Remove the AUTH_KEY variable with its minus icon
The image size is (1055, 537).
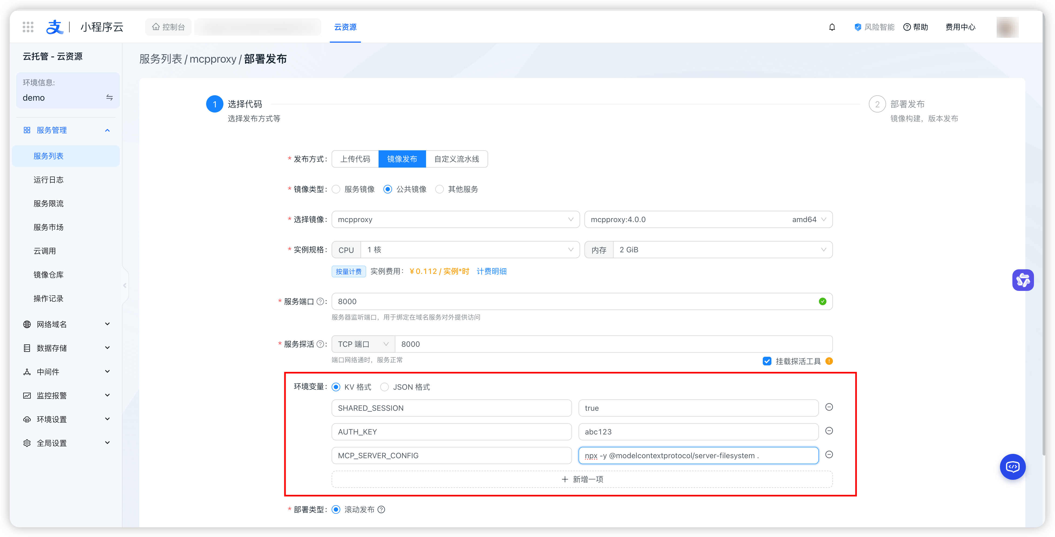pyautogui.click(x=829, y=430)
